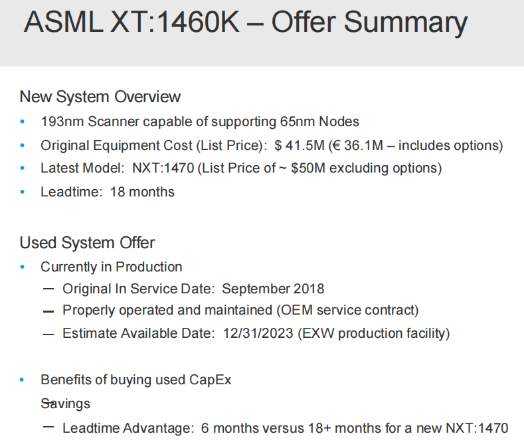Select the New System Overview heading
This screenshot has width=524, height=446.
point(100,97)
